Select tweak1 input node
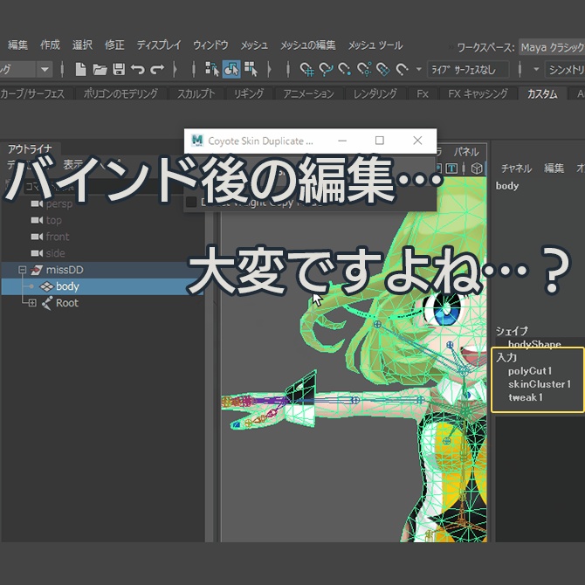 point(526,397)
